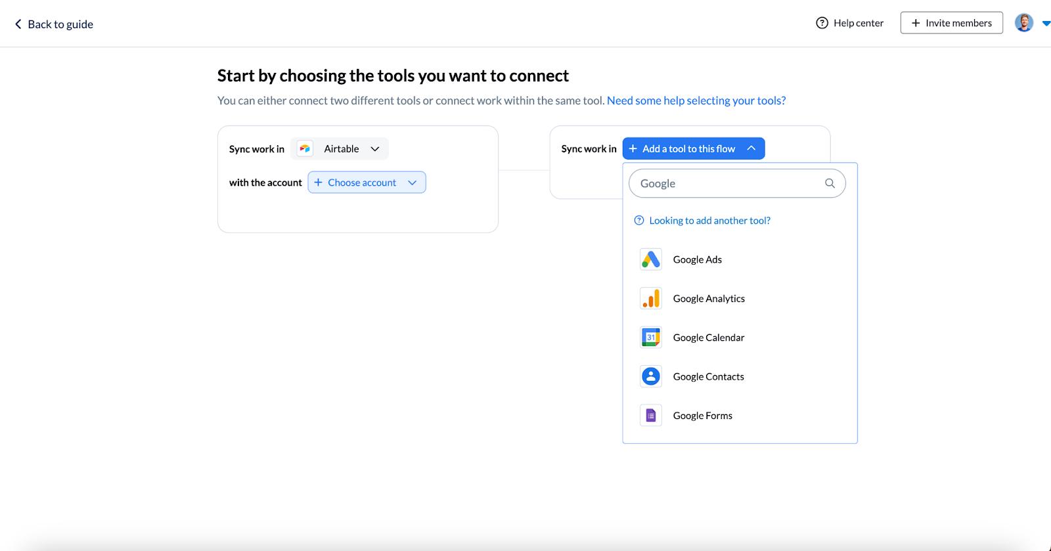This screenshot has width=1051, height=551.
Task: Collapse the Add a tool to this flow chevron
Action: [751, 149]
